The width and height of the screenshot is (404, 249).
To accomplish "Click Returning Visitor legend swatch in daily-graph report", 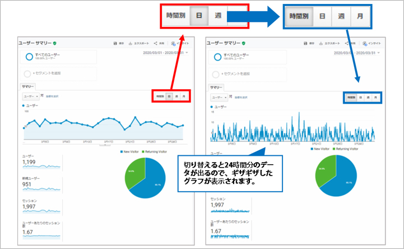I will pyautogui.click(x=143, y=152).
